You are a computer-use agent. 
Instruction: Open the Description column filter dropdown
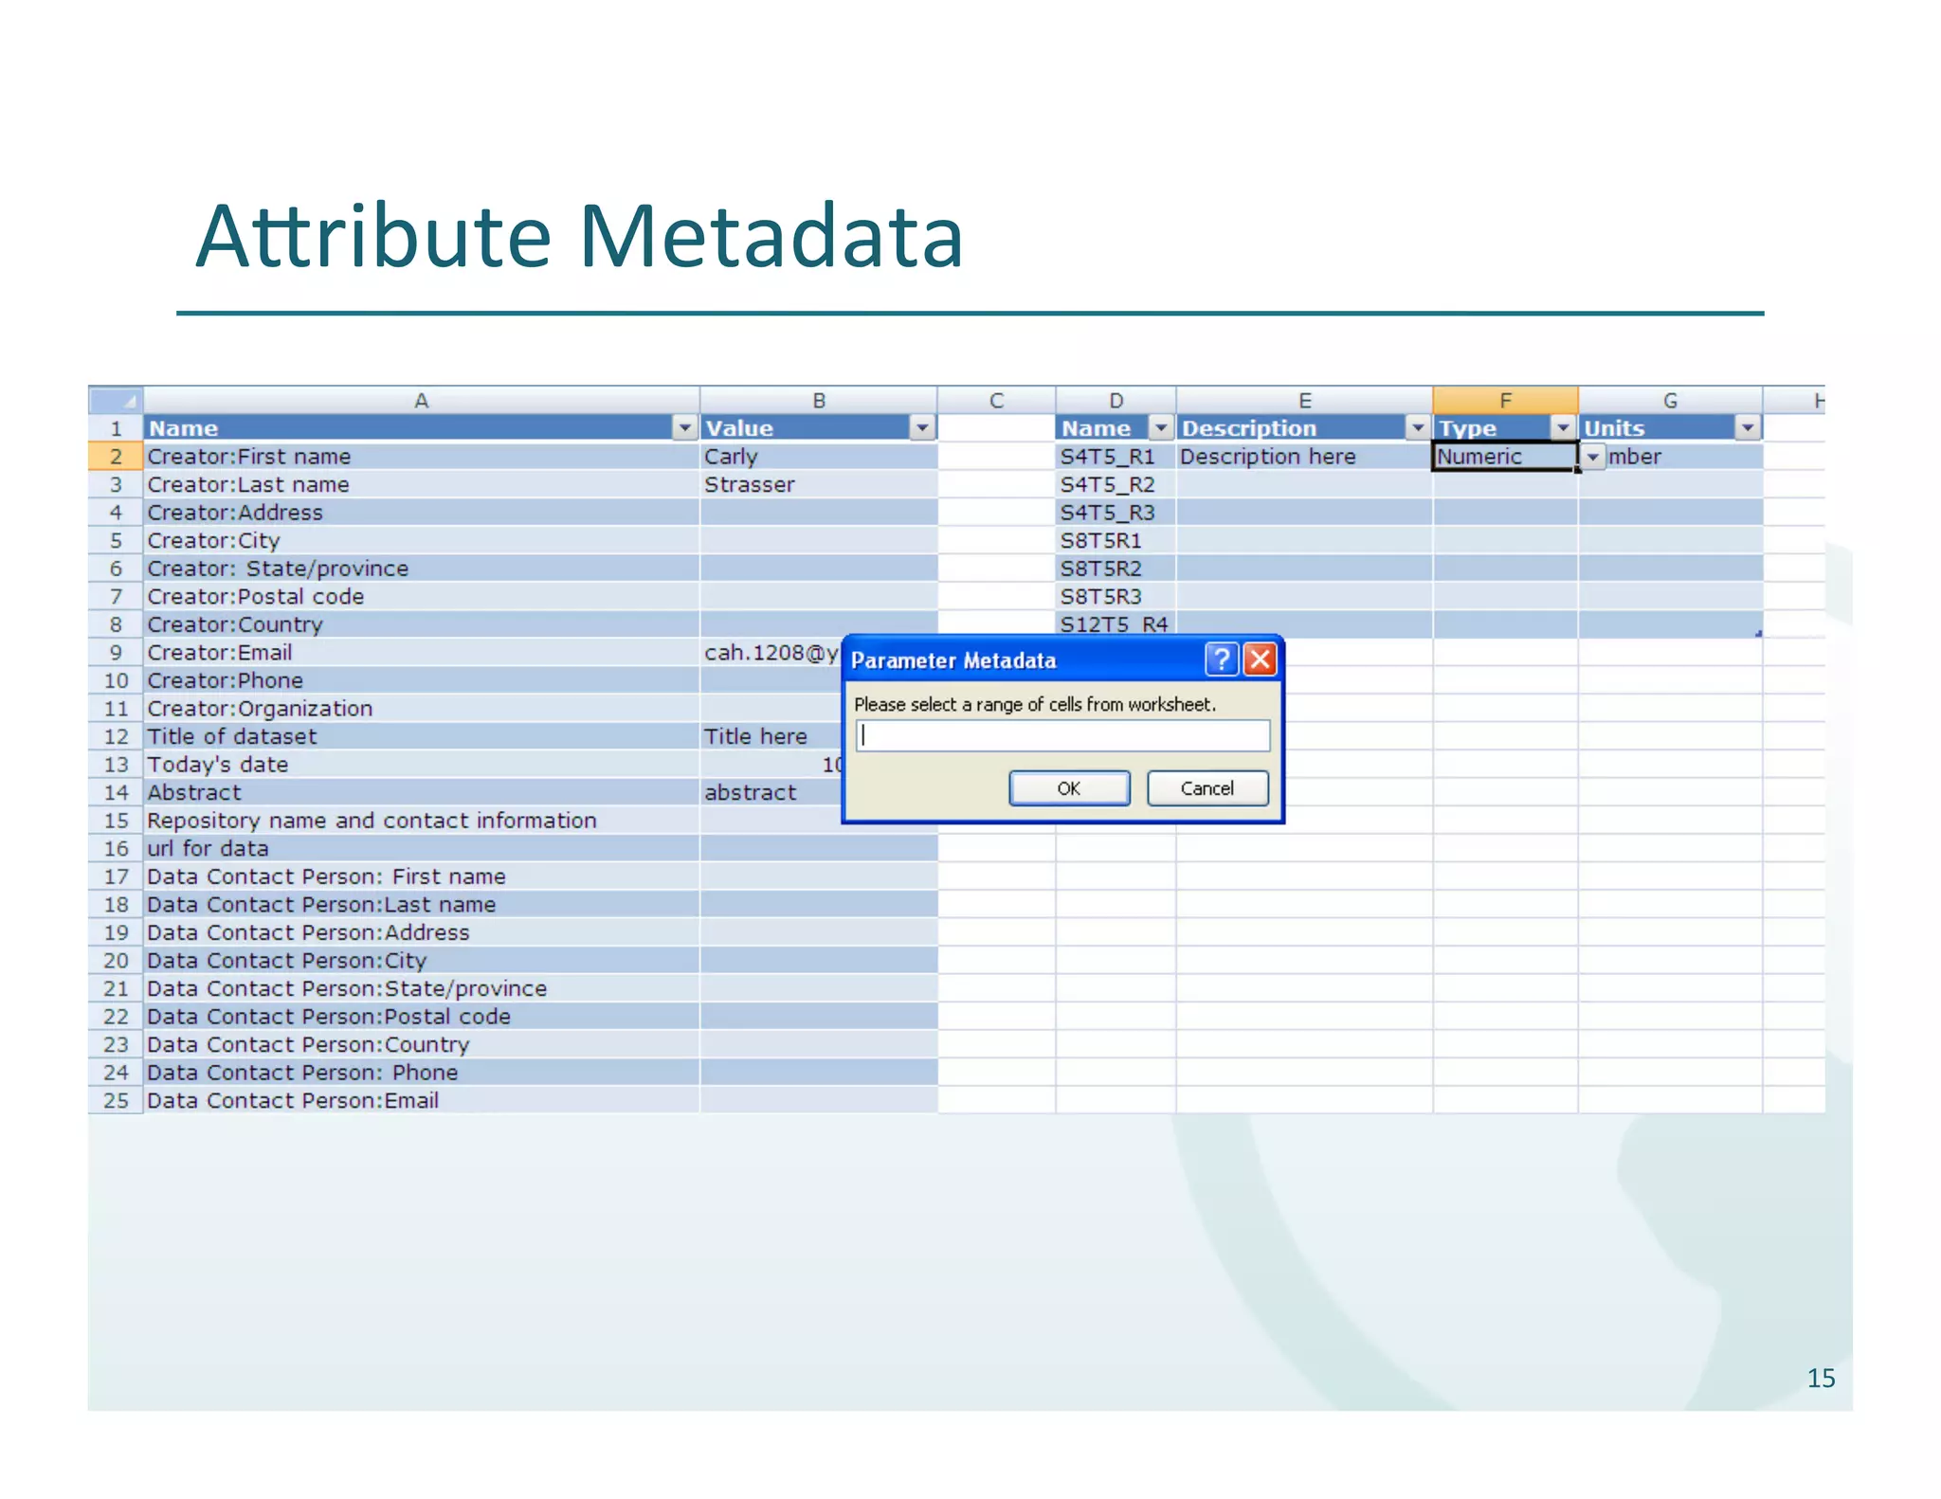(x=1418, y=428)
